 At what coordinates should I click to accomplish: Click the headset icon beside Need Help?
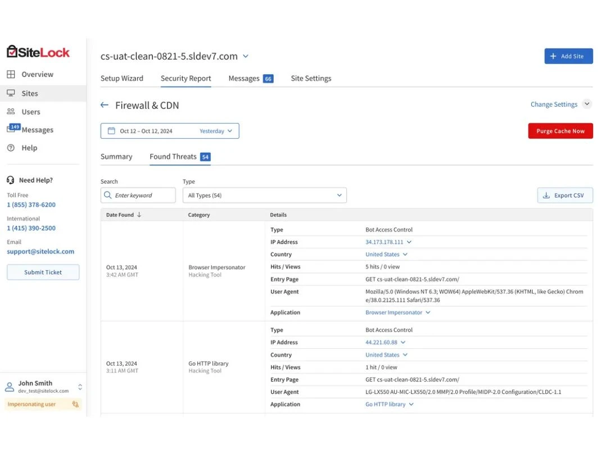[x=11, y=180]
